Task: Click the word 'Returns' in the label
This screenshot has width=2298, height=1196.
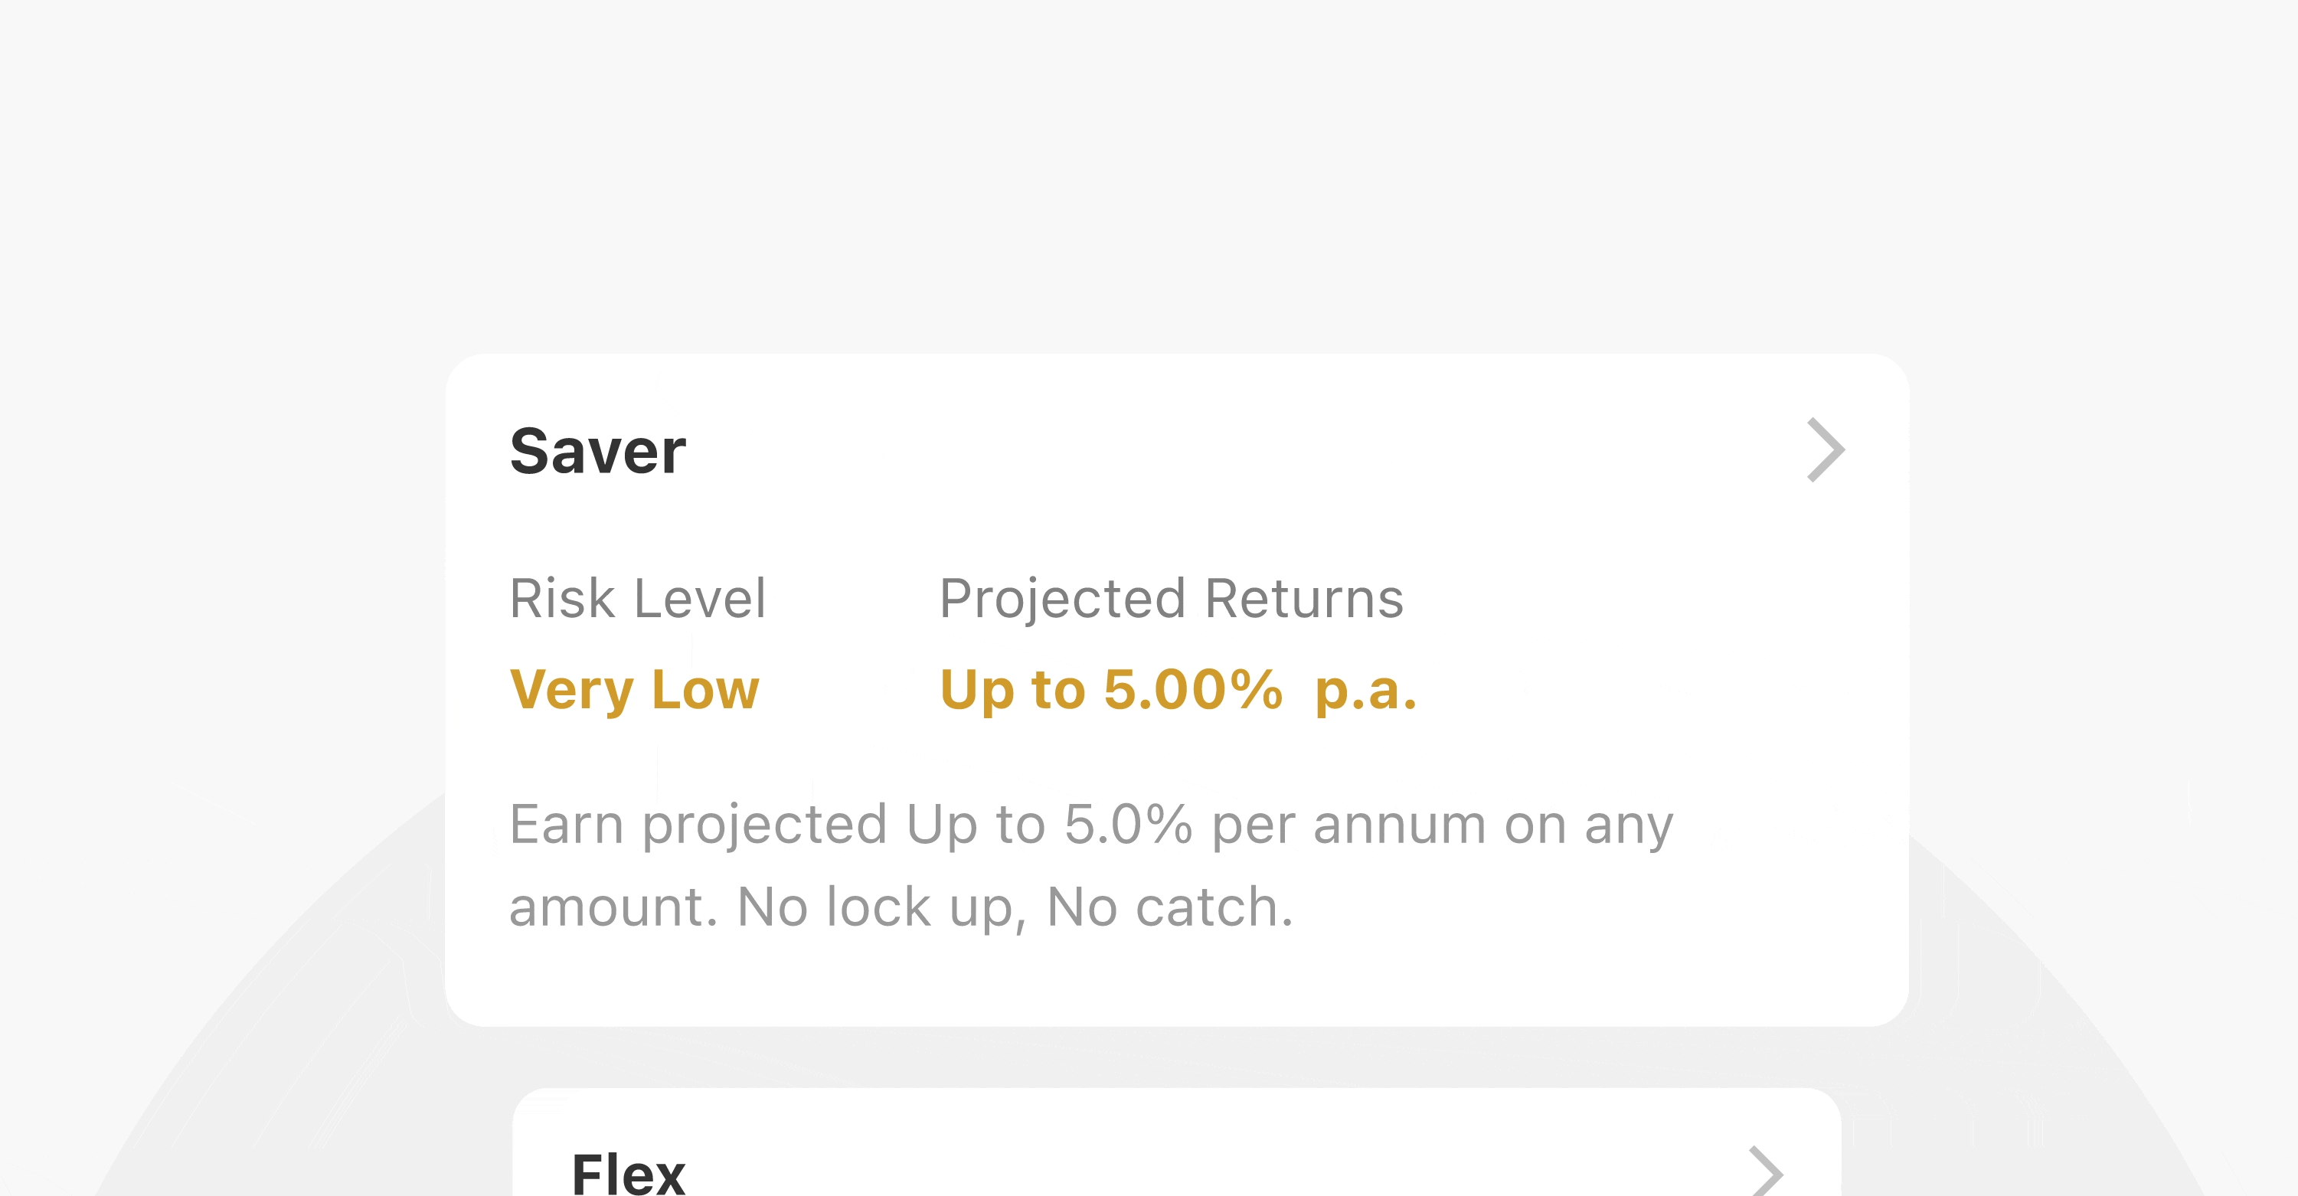Action: [1303, 597]
